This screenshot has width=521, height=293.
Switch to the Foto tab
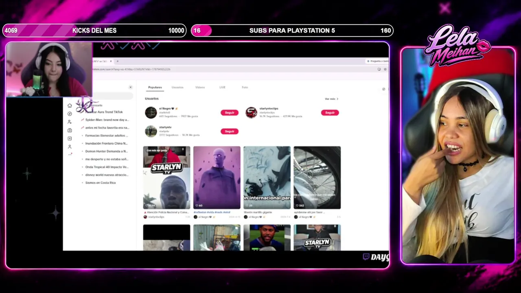click(x=245, y=87)
